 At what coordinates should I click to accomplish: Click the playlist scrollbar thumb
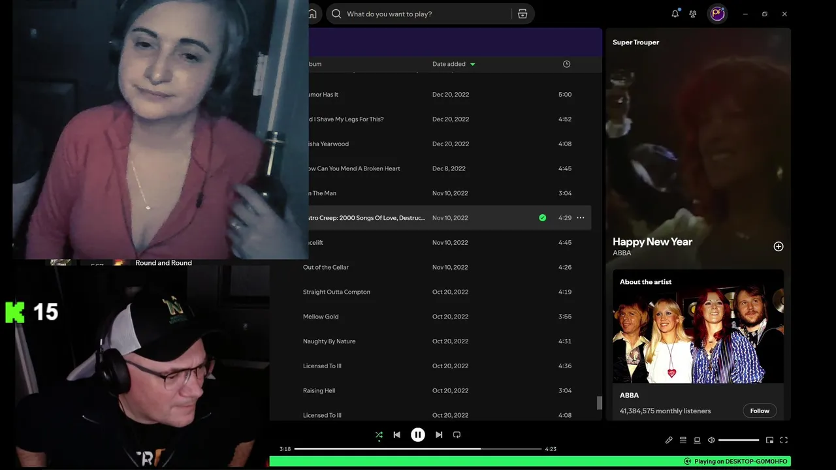pos(599,403)
